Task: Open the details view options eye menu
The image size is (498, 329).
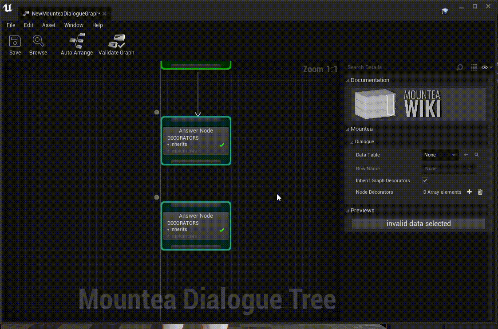Action: [x=486, y=67]
